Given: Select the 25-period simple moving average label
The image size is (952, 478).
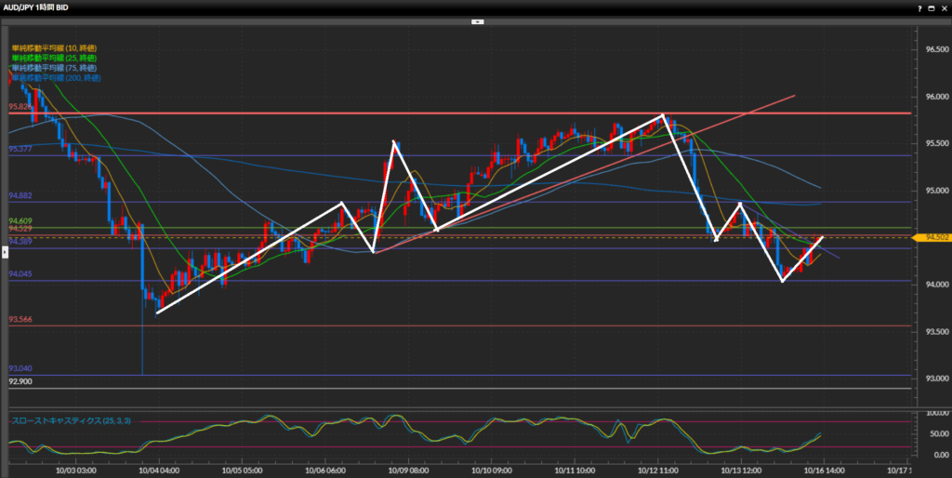Looking at the screenshot, I should tap(54, 58).
